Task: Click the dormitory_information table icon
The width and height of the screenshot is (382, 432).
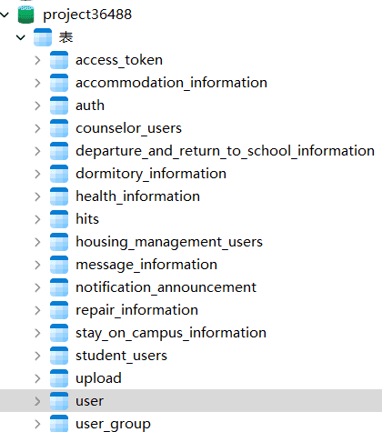Action: pos(59,174)
